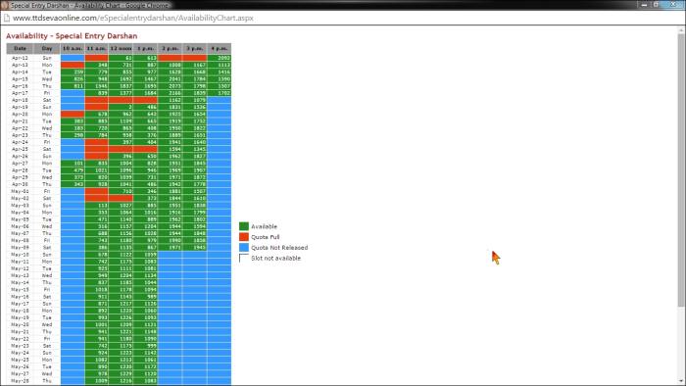Click the white Slot not available box
686x386 pixels.
click(x=244, y=258)
